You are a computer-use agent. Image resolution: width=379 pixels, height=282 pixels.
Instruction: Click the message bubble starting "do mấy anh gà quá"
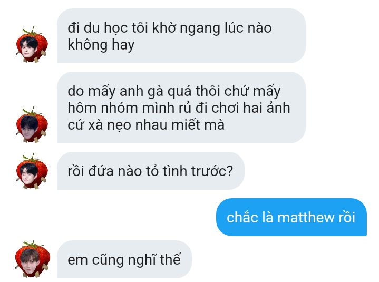181,108
